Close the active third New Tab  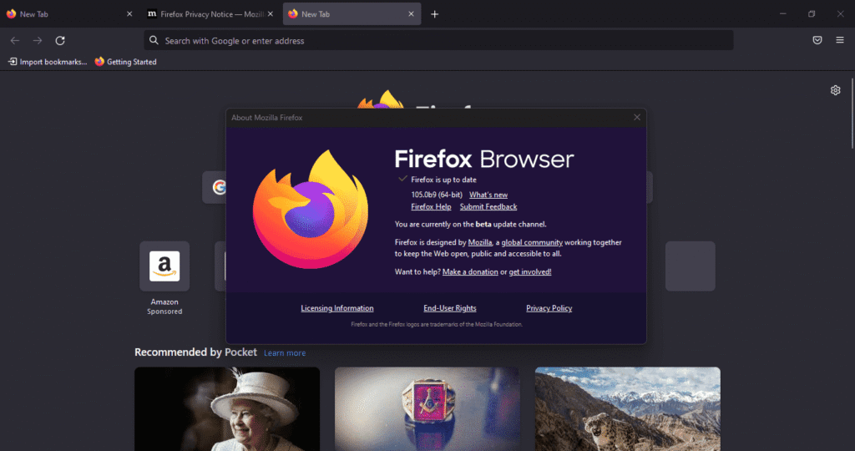411,14
